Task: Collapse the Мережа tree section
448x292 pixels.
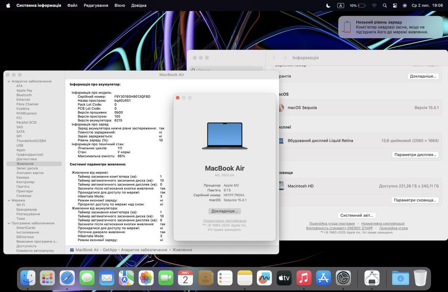Action: coord(9,200)
